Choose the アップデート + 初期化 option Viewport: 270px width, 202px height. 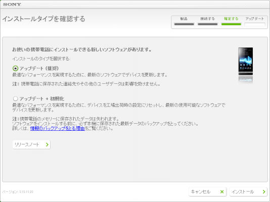[15, 98]
